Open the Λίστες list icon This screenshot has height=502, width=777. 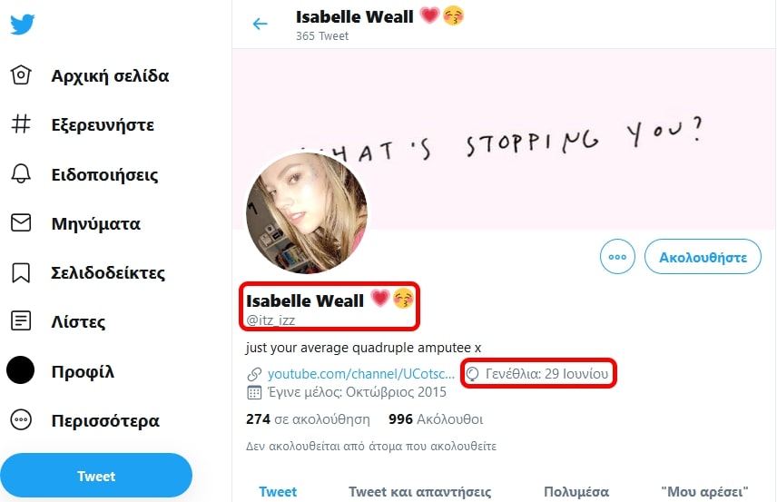(x=21, y=321)
